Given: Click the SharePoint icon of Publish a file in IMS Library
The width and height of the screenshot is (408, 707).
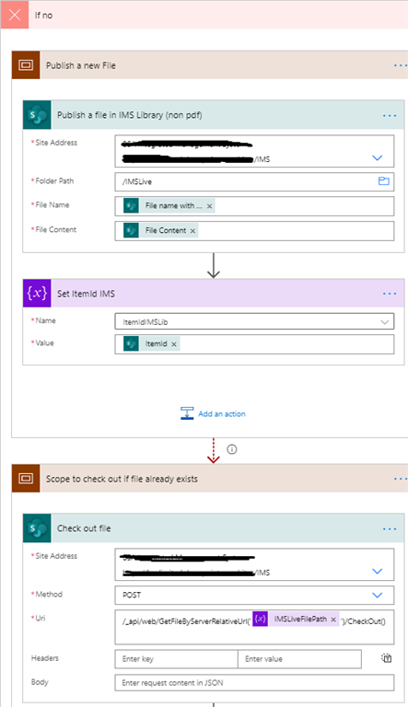Looking at the screenshot, I should pyautogui.click(x=37, y=115).
